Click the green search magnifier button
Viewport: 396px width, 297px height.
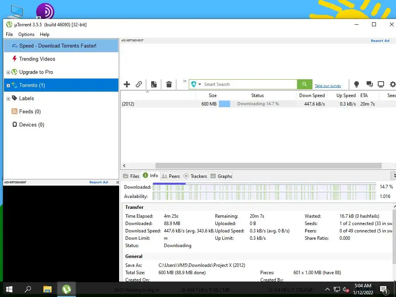click(x=305, y=84)
